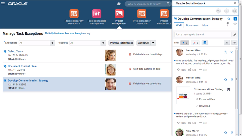Open Social Network in separate window icon
242x136 pixels.
tap(235, 11)
